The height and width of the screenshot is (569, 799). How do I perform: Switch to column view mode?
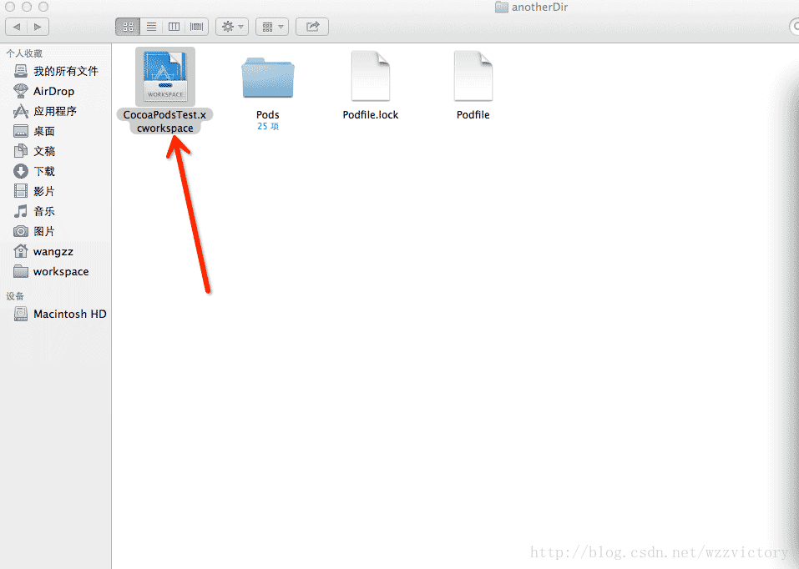(x=174, y=27)
